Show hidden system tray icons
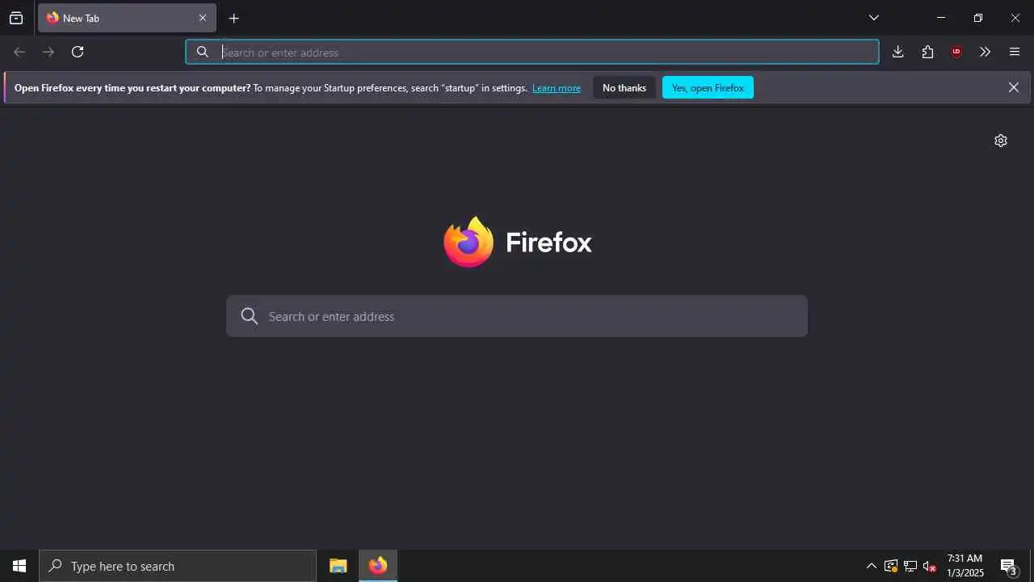 (871, 566)
